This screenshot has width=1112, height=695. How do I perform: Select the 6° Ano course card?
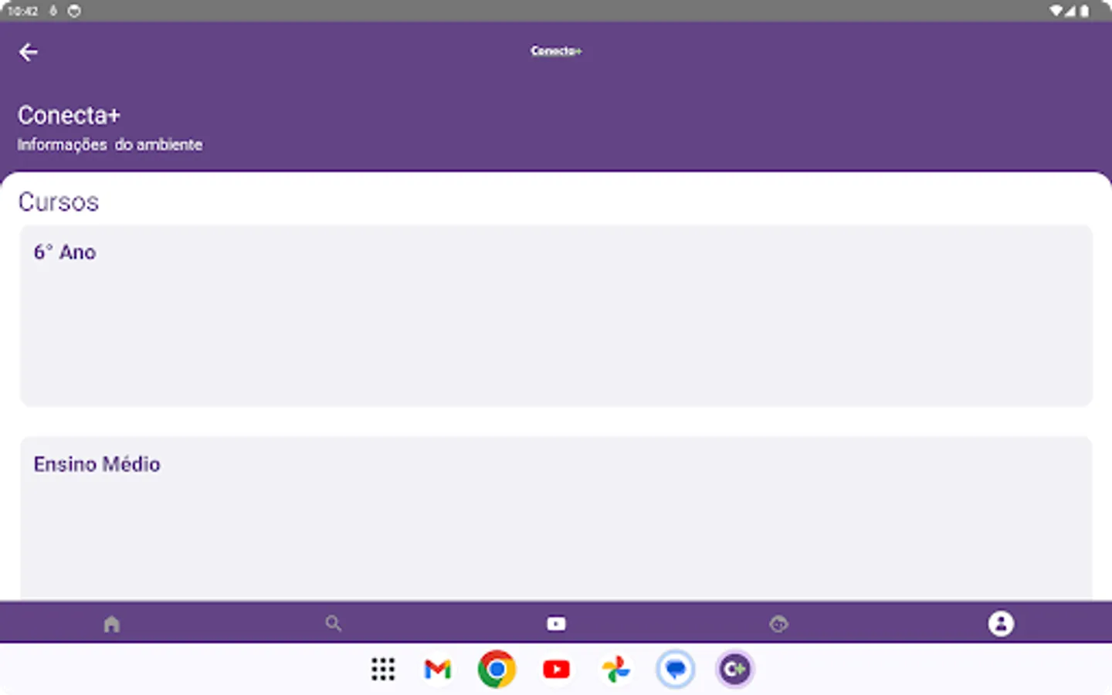pyautogui.click(x=556, y=317)
